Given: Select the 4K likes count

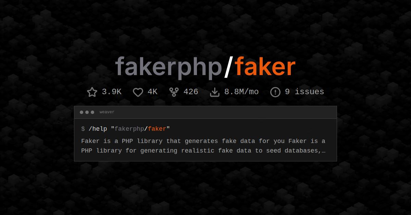Looking at the screenshot, I should [152, 92].
